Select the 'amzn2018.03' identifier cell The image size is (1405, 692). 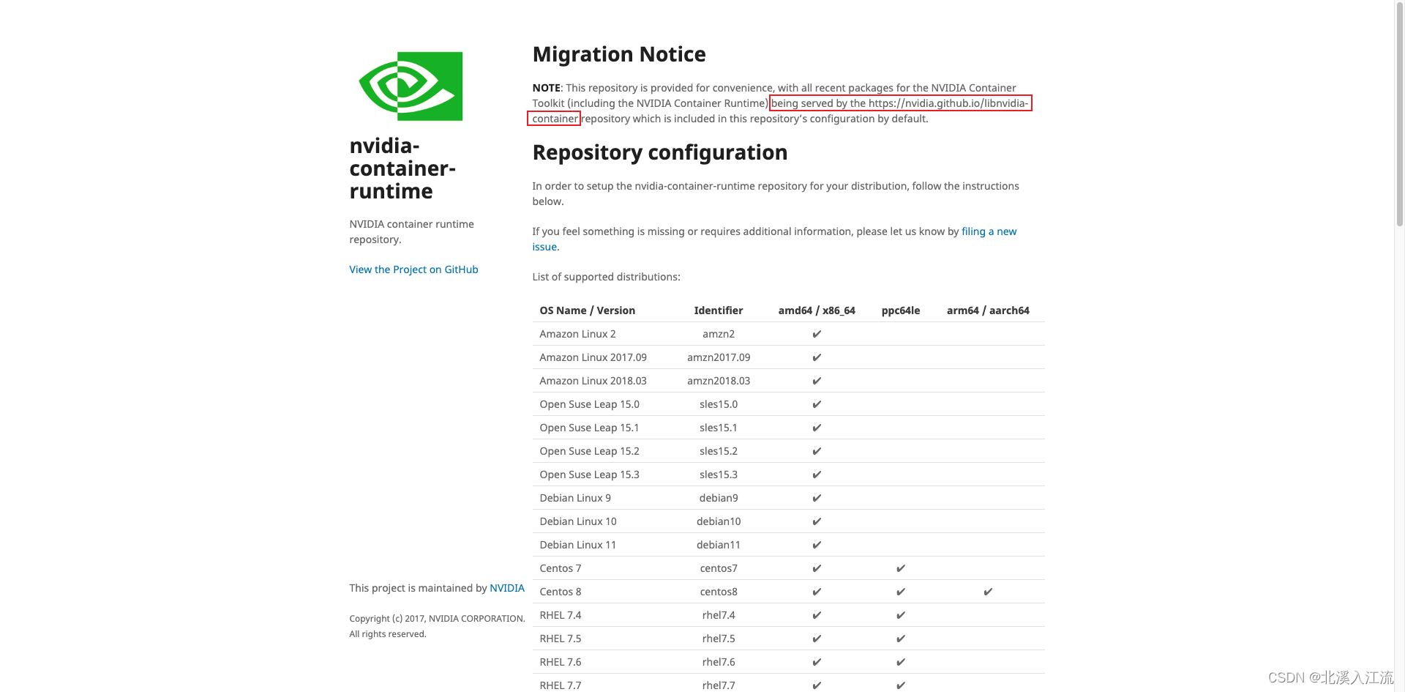tap(719, 381)
